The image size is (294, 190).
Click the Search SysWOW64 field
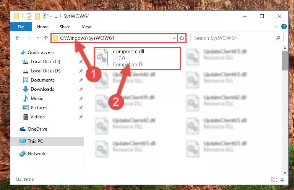(237, 38)
